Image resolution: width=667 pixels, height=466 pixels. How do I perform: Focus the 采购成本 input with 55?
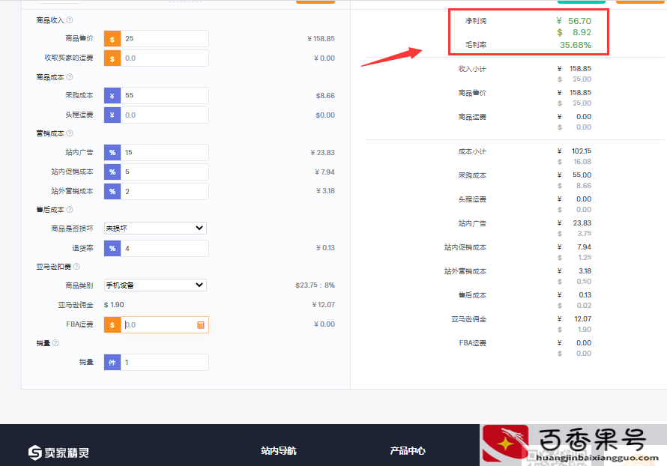click(165, 96)
